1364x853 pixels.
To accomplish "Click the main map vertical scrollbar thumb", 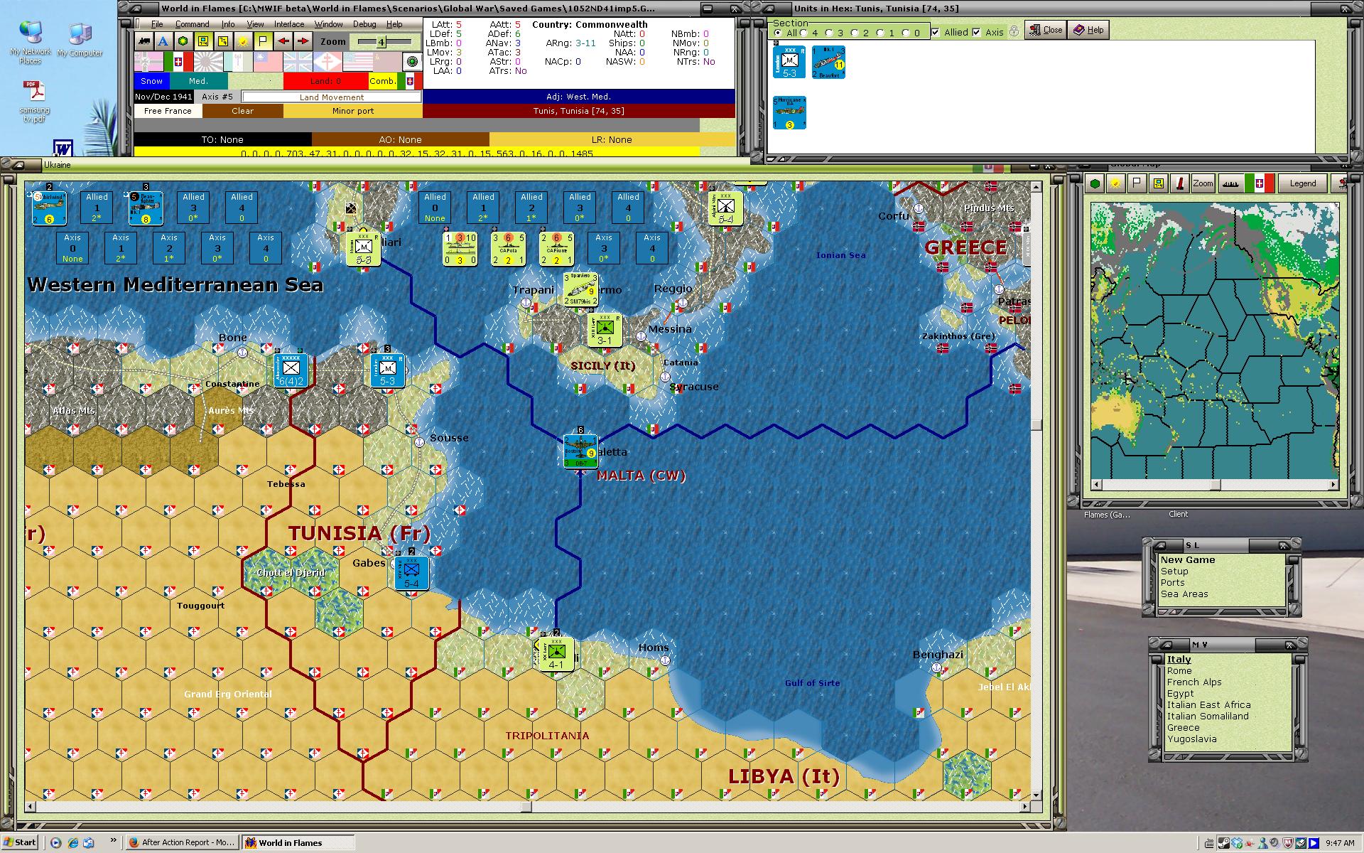I will point(1036,424).
